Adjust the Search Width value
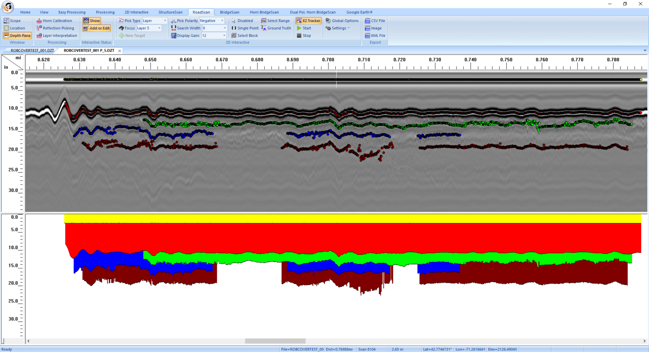649x352 pixels. click(x=225, y=28)
